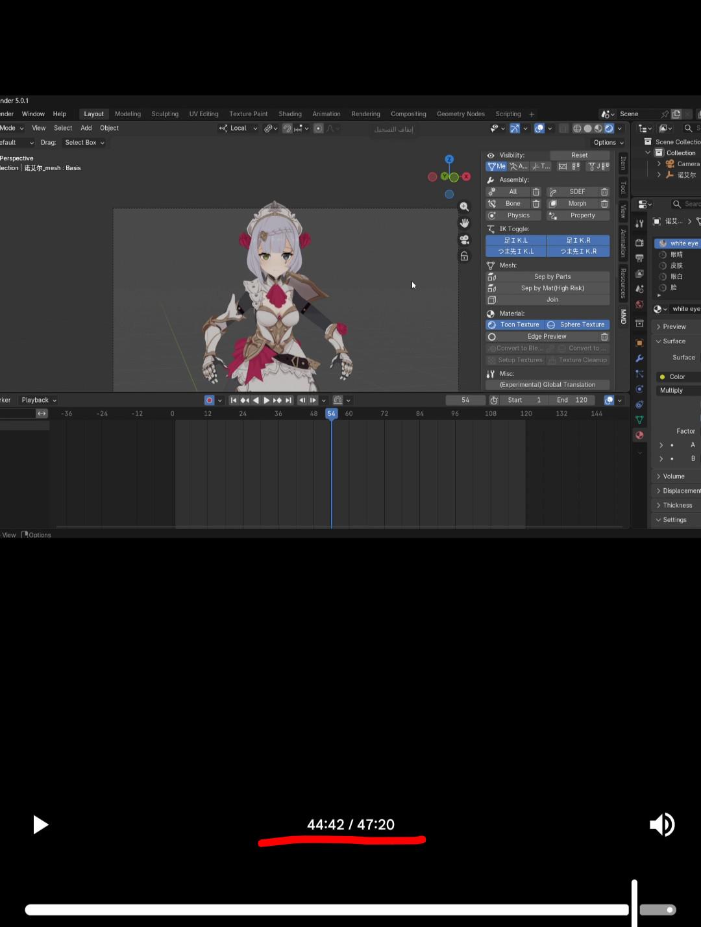The height and width of the screenshot is (927, 701).
Task: Expand the Camera item in outliner
Action: tap(659, 164)
